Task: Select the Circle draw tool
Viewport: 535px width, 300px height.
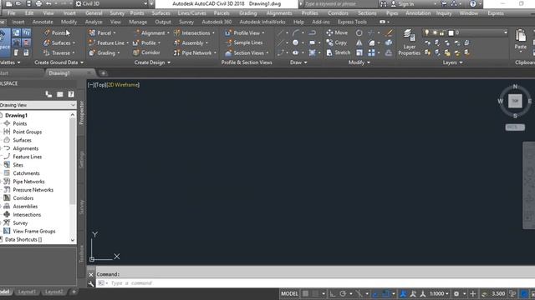Action: (x=295, y=42)
